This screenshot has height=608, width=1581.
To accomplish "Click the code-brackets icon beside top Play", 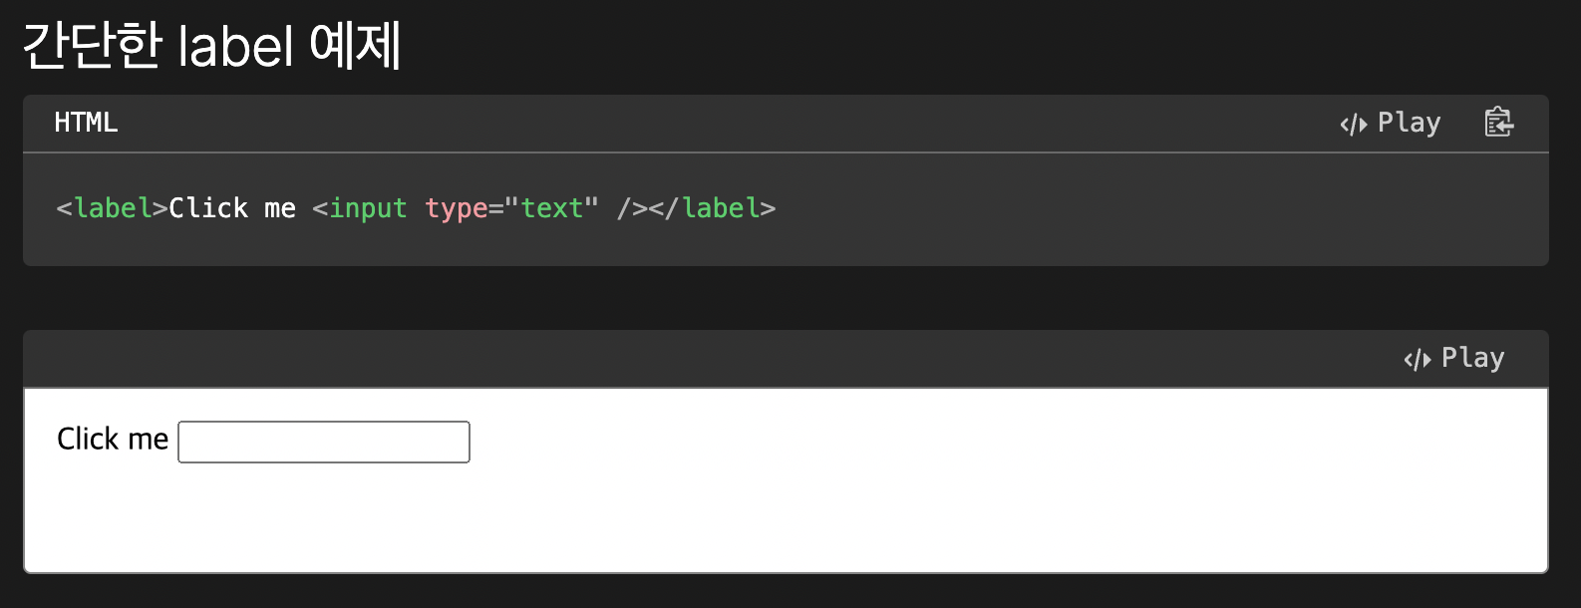I will (x=1353, y=125).
